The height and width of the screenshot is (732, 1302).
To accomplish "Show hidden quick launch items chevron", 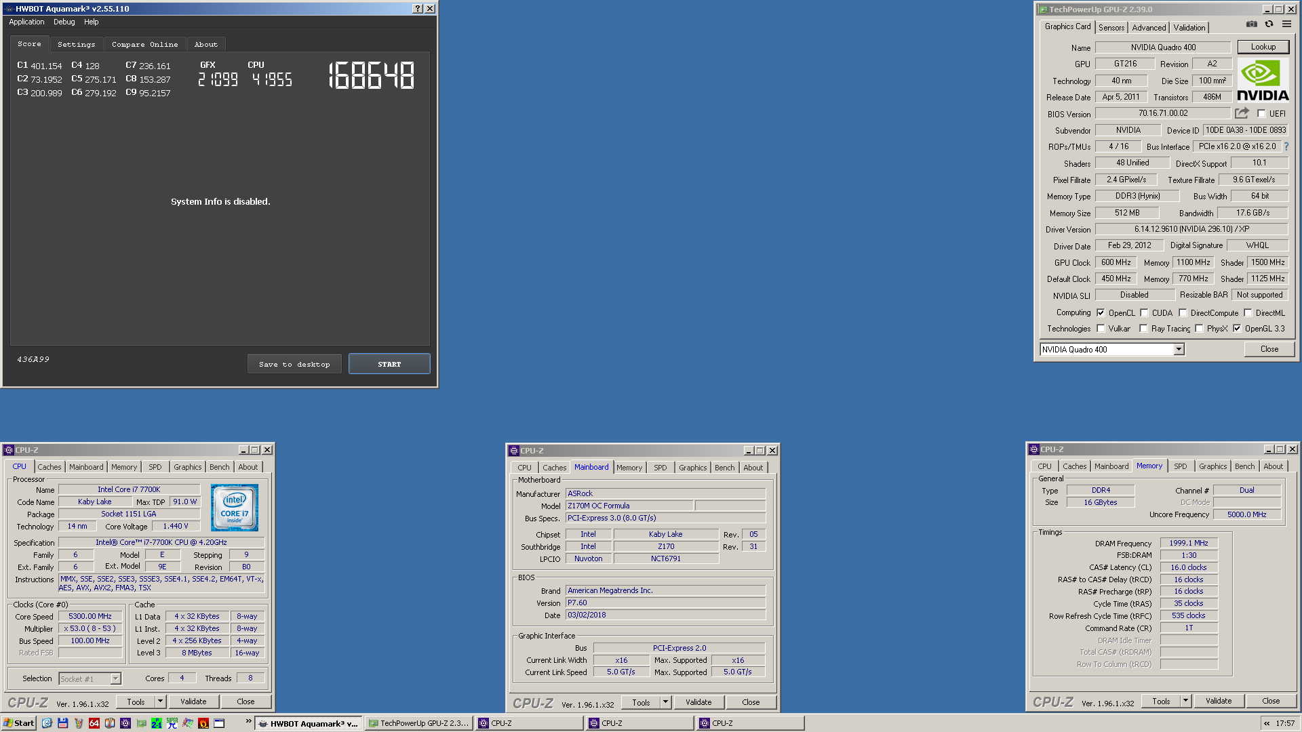I will coord(248,721).
